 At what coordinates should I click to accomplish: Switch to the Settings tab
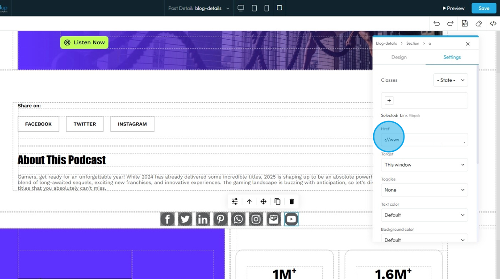(452, 57)
